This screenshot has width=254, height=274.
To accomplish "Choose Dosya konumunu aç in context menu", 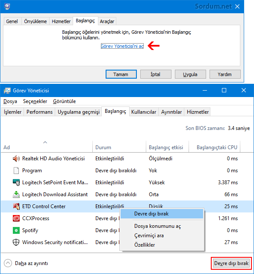I will click(x=162, y=226).
